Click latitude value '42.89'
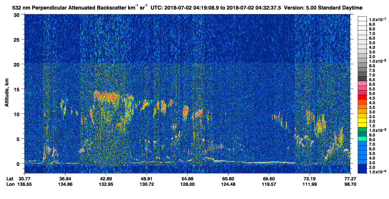This screenshot has height=199, width=389. tap(106, 179)
